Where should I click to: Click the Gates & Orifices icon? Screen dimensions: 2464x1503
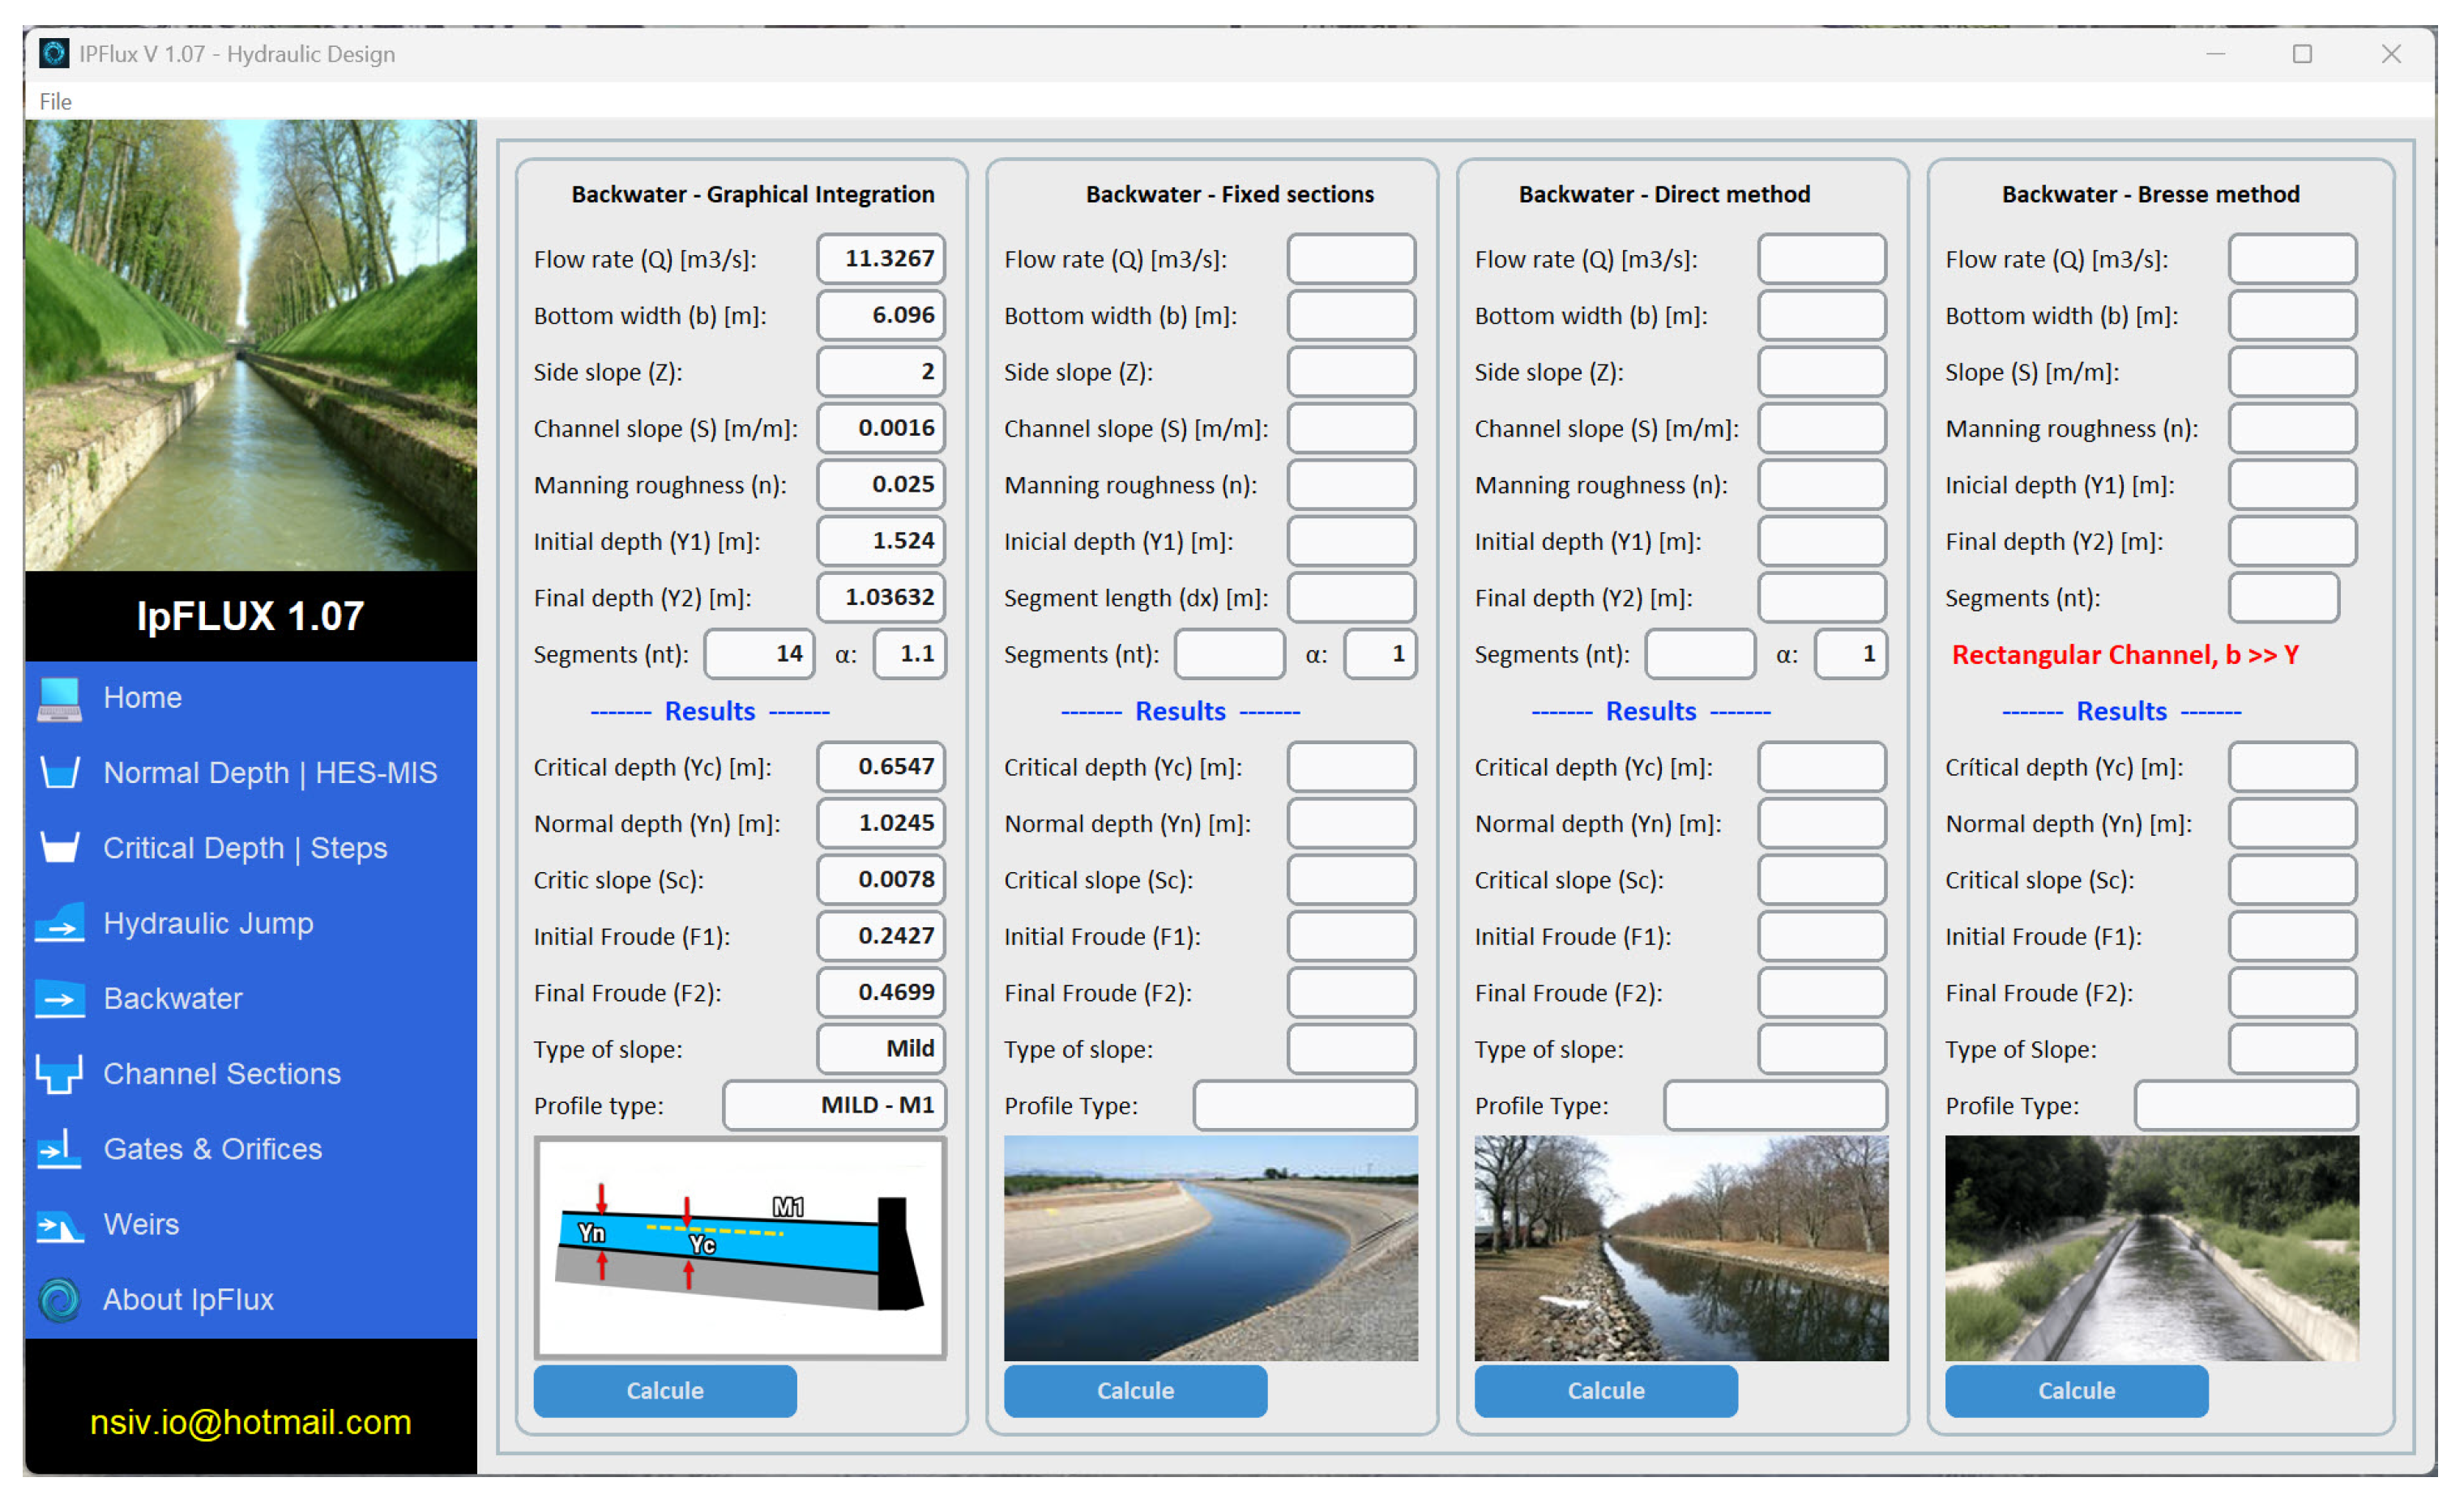59,1149
